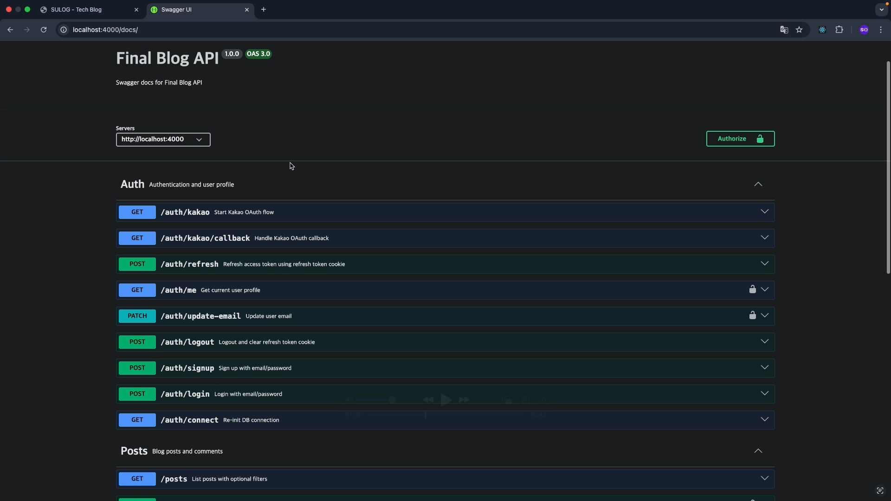Collapse the Posts section chevron
Image resolution: width=891 pixels, height=501 pixels.
[x=758, y=451]
